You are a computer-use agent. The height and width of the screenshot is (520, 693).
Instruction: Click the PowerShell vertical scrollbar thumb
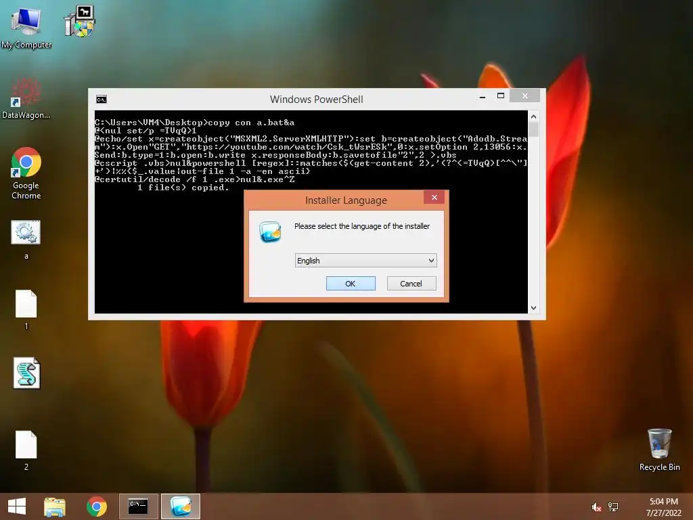point(533,129)
